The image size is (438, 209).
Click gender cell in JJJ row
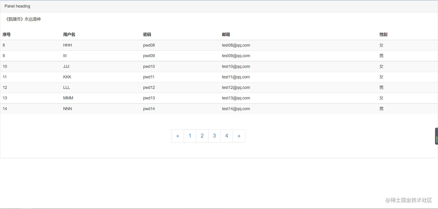pos(381,66)
